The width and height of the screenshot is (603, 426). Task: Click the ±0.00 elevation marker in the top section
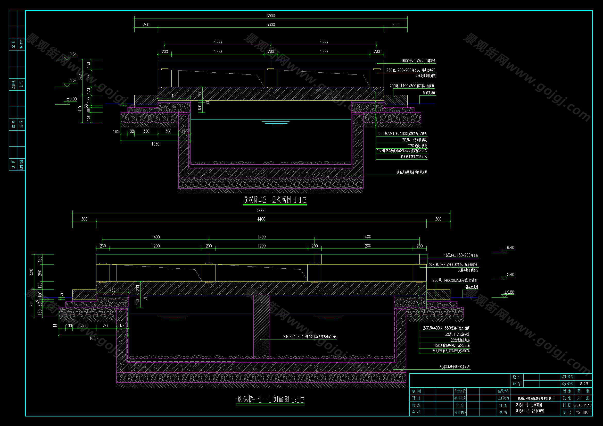[x=68, y=103]
